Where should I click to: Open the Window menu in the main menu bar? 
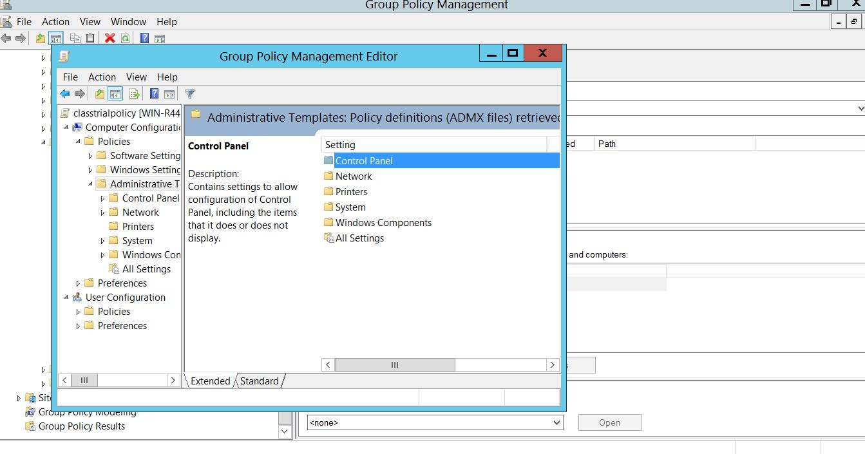[x=128, y=22]
